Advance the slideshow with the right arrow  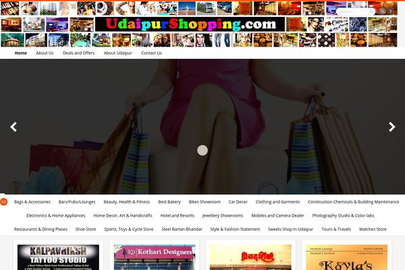click(391, 127)
